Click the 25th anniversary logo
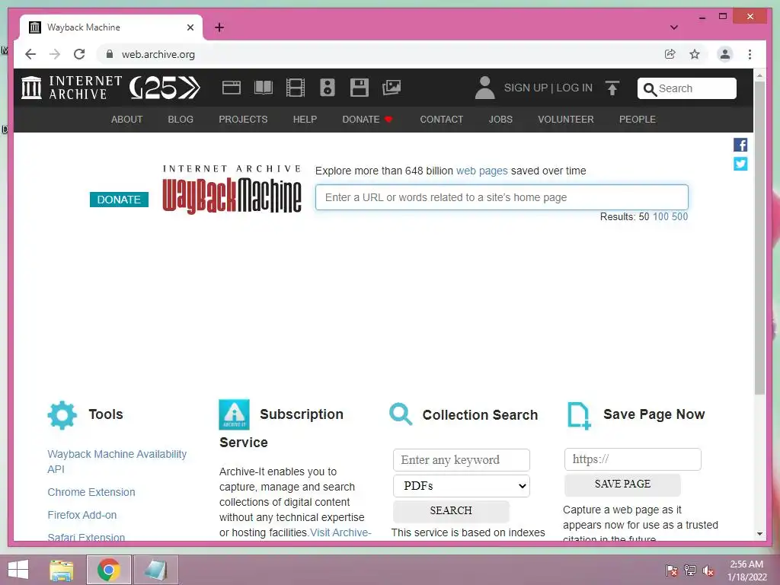The height and width of the screenshot is (585, 780). point(165,88)
